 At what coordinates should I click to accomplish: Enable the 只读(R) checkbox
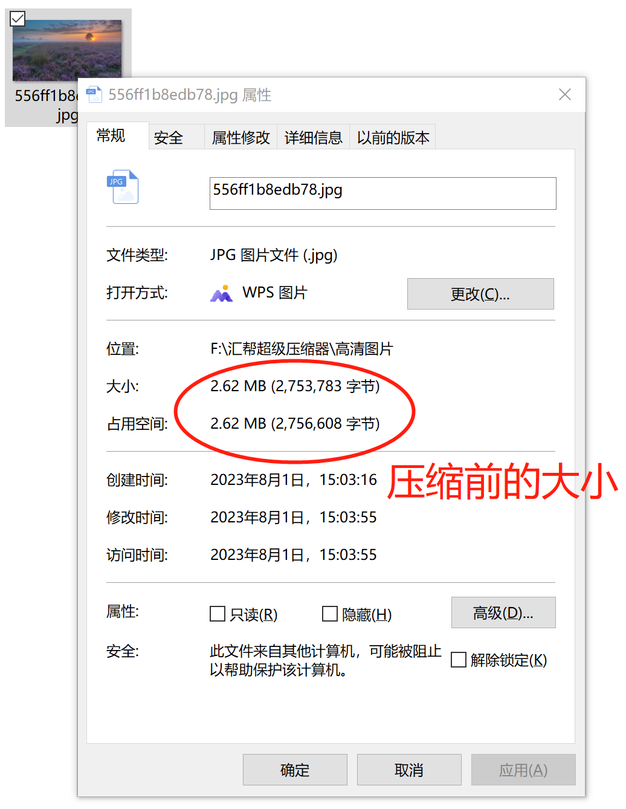click(218, 614)
